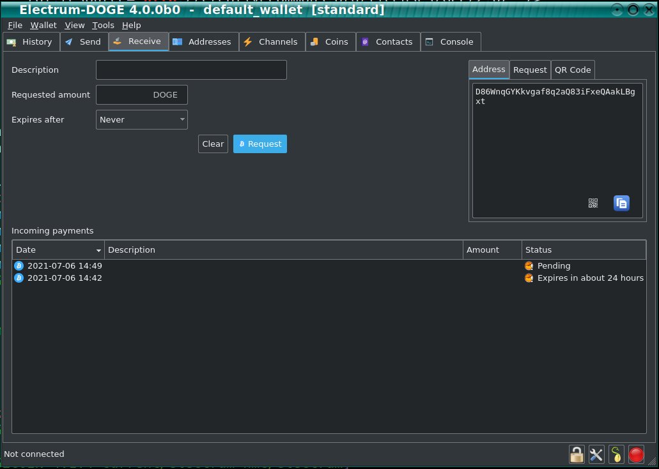Sort payments by the Date column header
The width and height of the screenshot is (659, 469).
click(58, 250)
